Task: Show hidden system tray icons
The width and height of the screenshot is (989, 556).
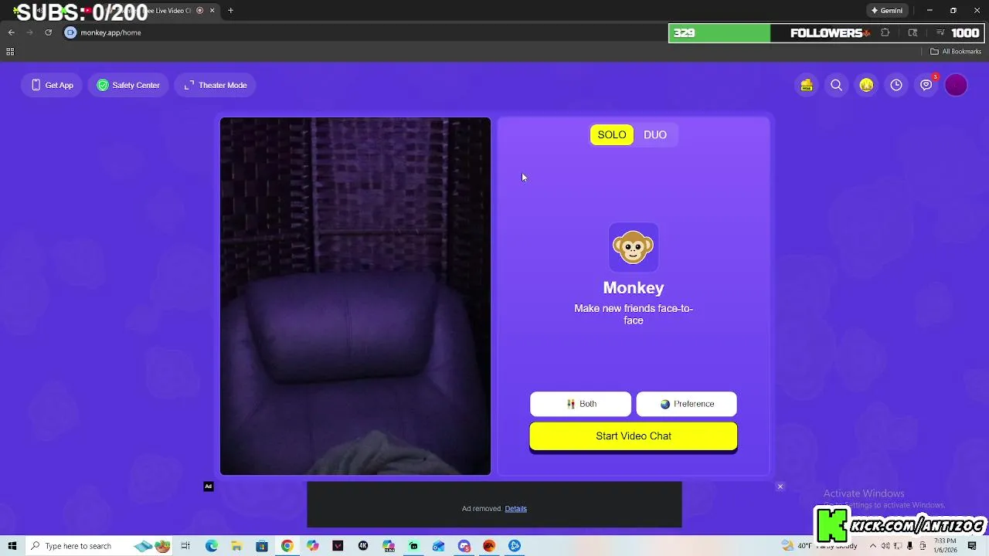Action: pyautogui.click(x=873, y=546)
